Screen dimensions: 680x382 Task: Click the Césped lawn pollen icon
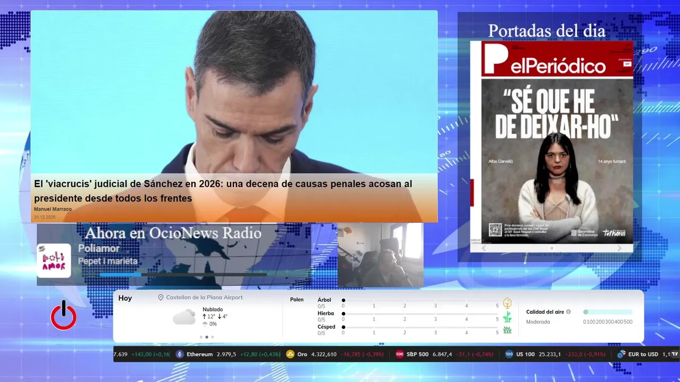(507, 330)
